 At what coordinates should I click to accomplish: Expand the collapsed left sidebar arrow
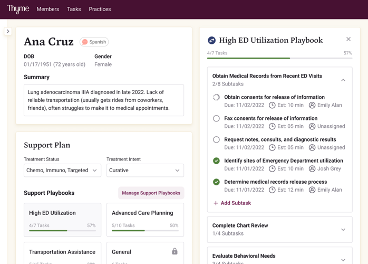tap(8, 31)
